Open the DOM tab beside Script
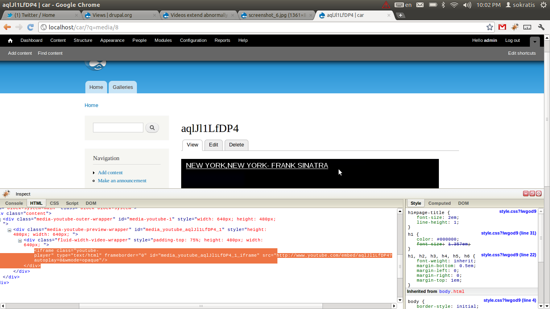Viewport: 550px width, 309px height. (91, 203)
